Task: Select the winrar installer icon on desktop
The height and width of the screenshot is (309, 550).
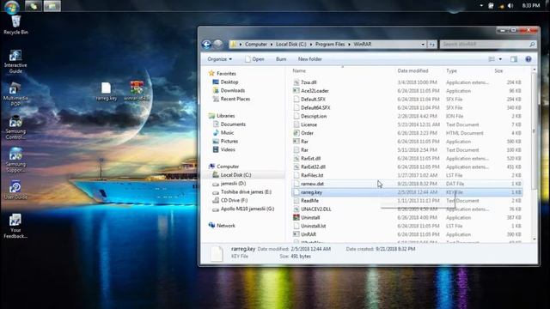Action: 137,91
